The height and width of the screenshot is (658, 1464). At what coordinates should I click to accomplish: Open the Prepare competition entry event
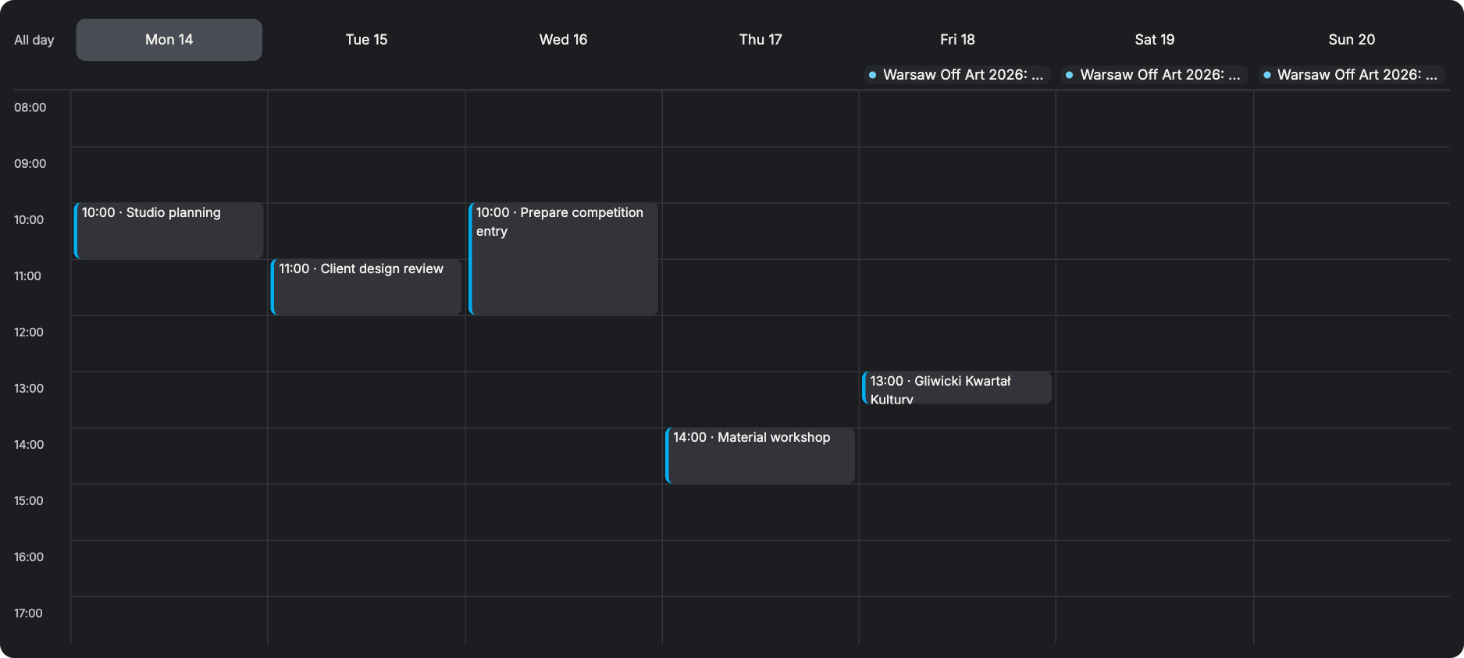point(563,259)
